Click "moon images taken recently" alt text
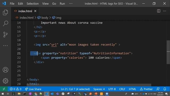This screenshot has height=96, width=170. (x=92, y=45)
